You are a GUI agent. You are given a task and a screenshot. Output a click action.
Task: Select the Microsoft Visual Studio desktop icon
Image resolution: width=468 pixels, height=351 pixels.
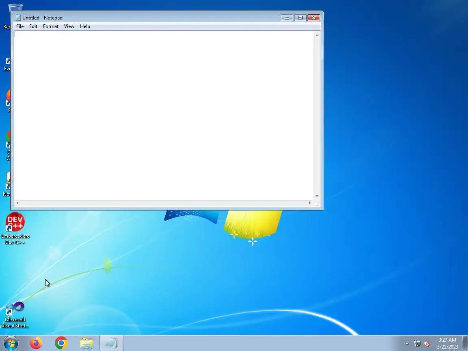point(15,315)
